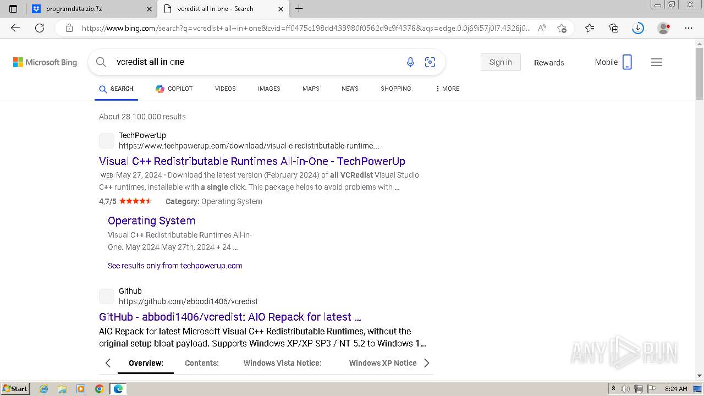Open GitHub abbodi1406/vcredist result

(x=230, y=317)
